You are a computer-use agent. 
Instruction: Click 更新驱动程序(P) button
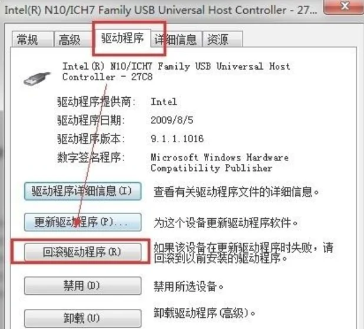pyautogui.click(x=82, y=222)
